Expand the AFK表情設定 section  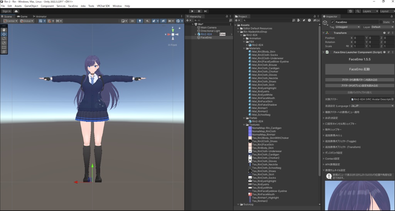coord(324,164)
